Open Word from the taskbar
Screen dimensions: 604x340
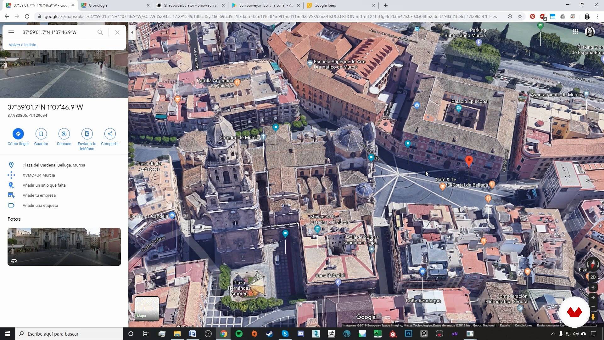point(193,334)
